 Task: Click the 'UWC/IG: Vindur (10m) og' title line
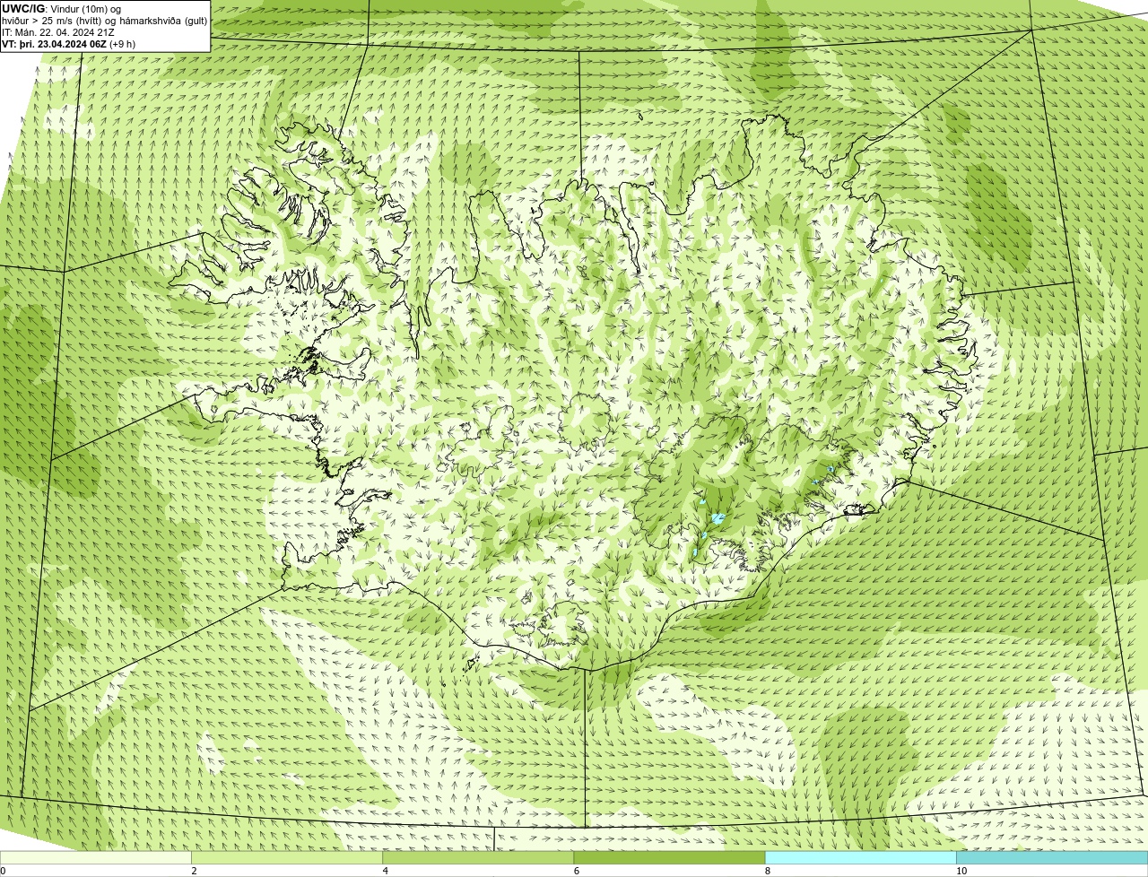62,9
